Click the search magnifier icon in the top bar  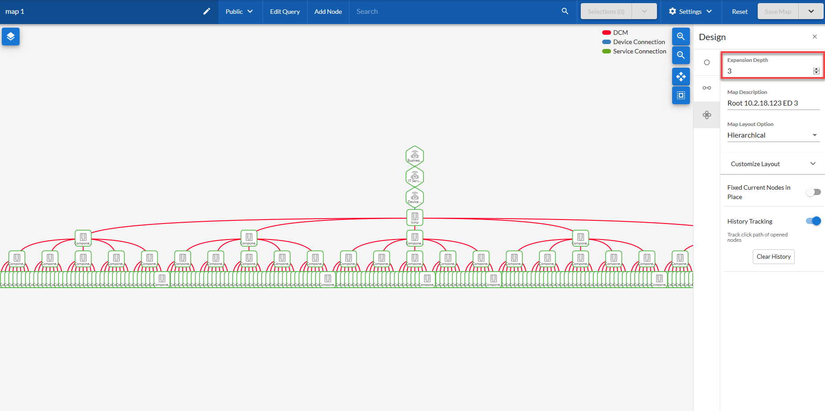click(565, 12)
